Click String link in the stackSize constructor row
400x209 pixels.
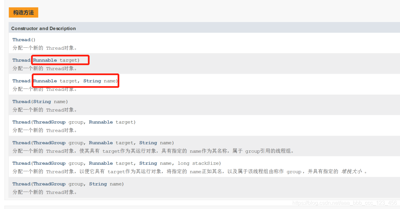pyautogui.click(x=148, y=163)
